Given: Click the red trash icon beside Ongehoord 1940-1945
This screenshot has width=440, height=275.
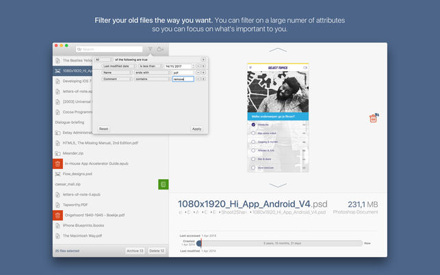Looking at the screenshot, I should [57, 215].
